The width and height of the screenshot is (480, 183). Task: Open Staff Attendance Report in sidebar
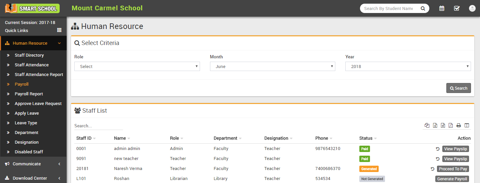(x=39, y=75)
